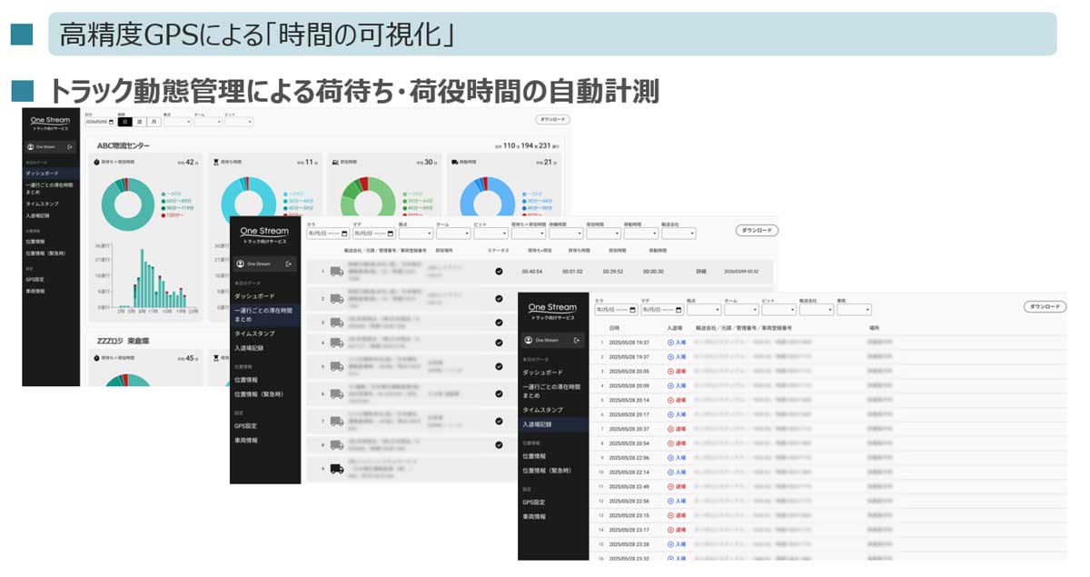Viewport: 1090px width, 577px height.
Task: Click the 入場 icon for 2025/05/28 20:09
Action: (x=670, y=386)
